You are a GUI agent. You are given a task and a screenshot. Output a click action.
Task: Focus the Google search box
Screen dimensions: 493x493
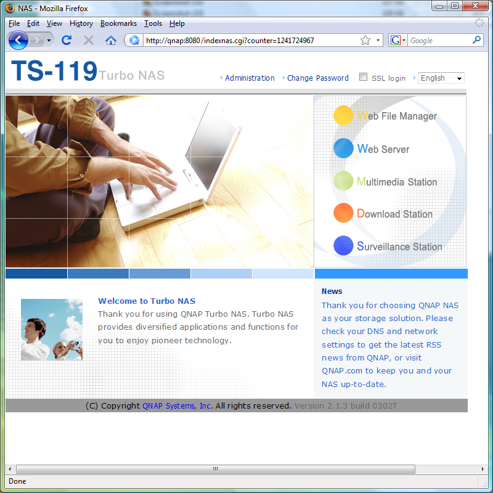(439, 40)
